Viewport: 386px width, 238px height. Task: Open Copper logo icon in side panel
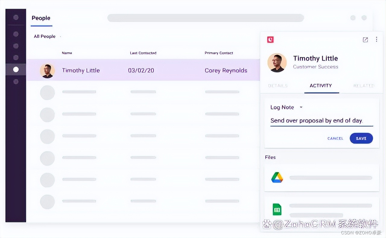(271, 39)
